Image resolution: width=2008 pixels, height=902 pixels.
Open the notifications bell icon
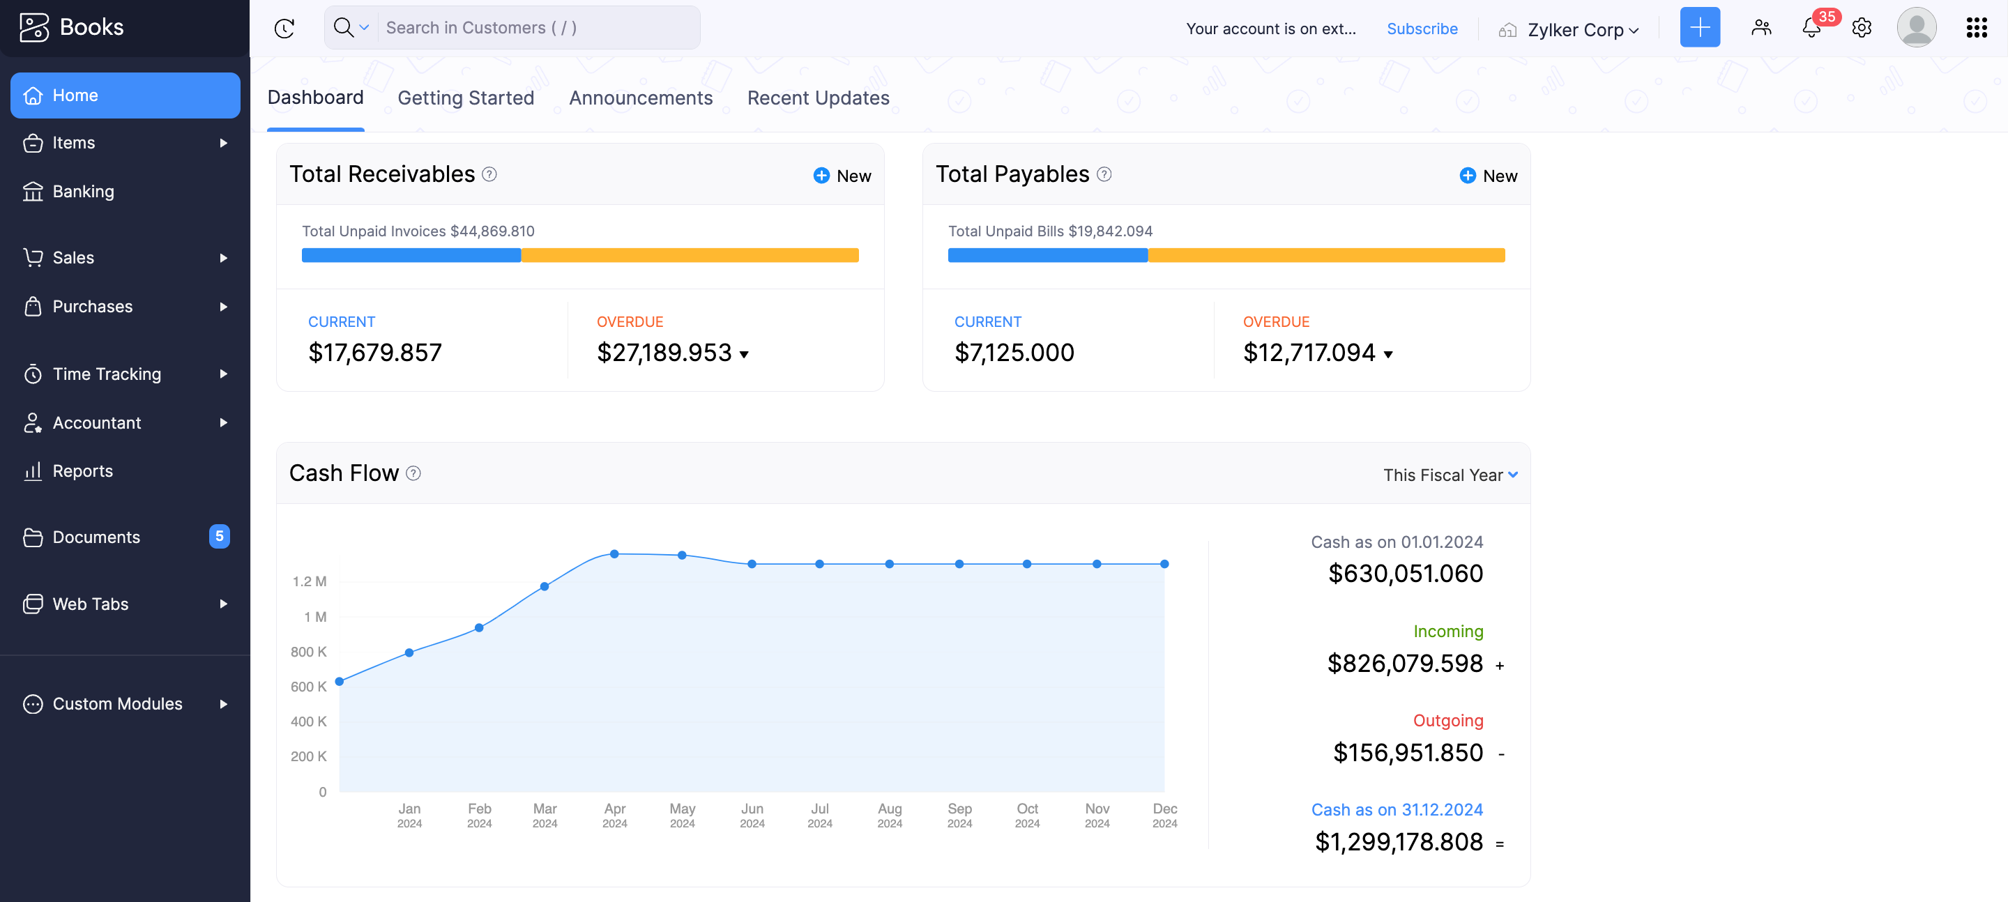pos(1811,28)
